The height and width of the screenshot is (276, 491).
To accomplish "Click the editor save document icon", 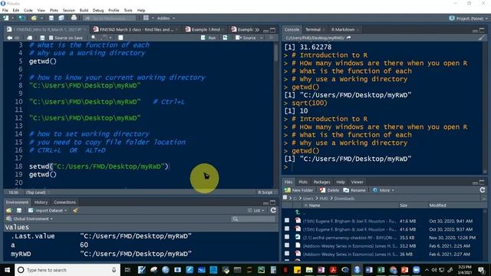I will click(42, 38).
